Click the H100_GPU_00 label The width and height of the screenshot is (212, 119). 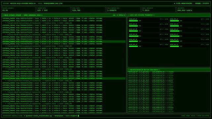(x=133, y=19)
